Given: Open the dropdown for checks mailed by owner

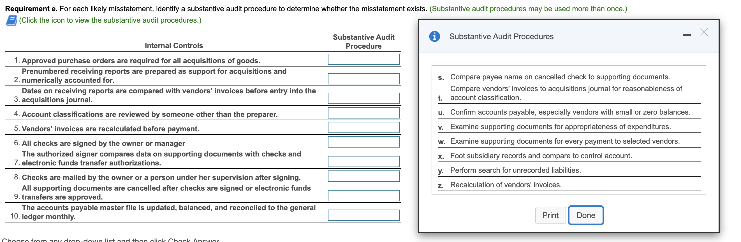Looking at the screenshot, I should pos(363,176).
